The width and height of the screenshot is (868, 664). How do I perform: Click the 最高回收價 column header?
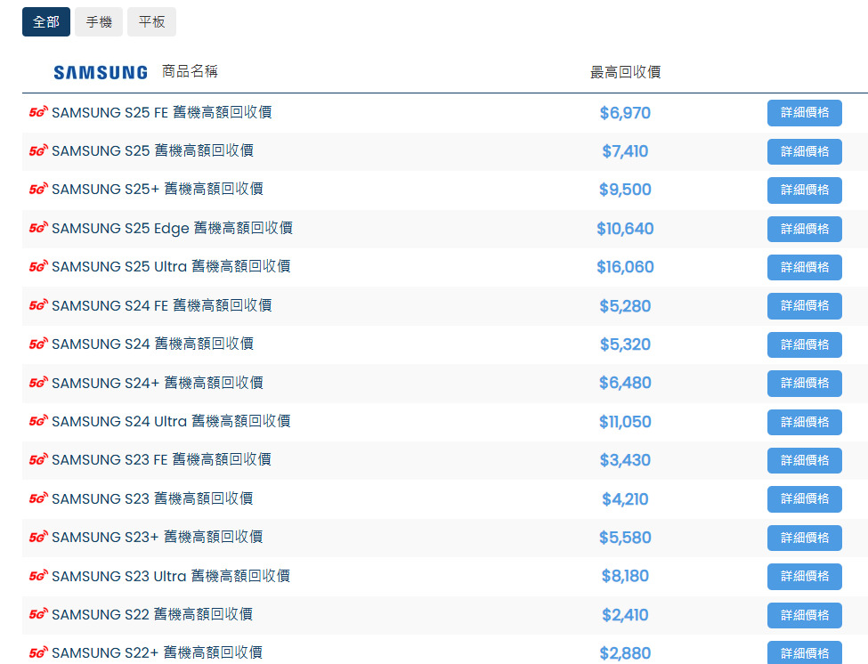625,72
